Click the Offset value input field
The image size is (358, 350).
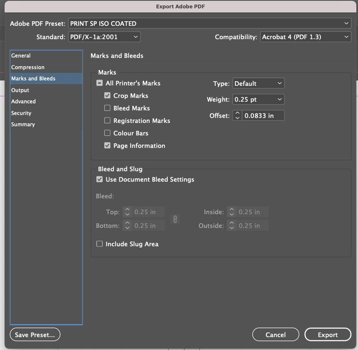[263, 115]
